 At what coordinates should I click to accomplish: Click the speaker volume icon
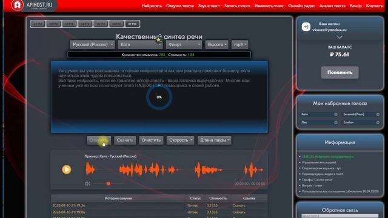[87, 183]
